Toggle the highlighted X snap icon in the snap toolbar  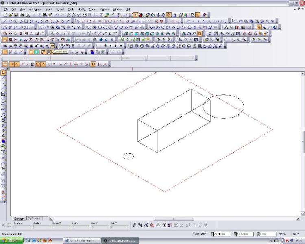coord(43,64)
